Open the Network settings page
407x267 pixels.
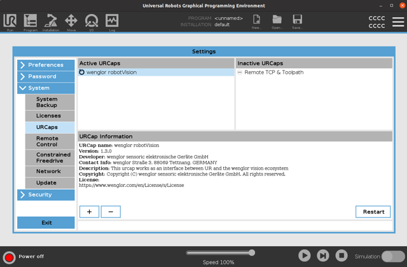point(50,171)
